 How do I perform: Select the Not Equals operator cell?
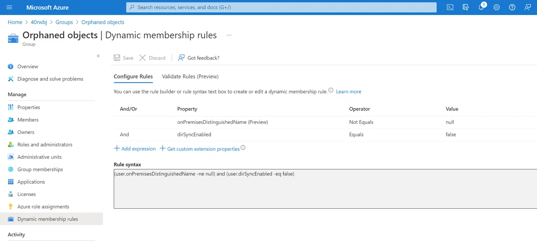[x=361, y=122]
